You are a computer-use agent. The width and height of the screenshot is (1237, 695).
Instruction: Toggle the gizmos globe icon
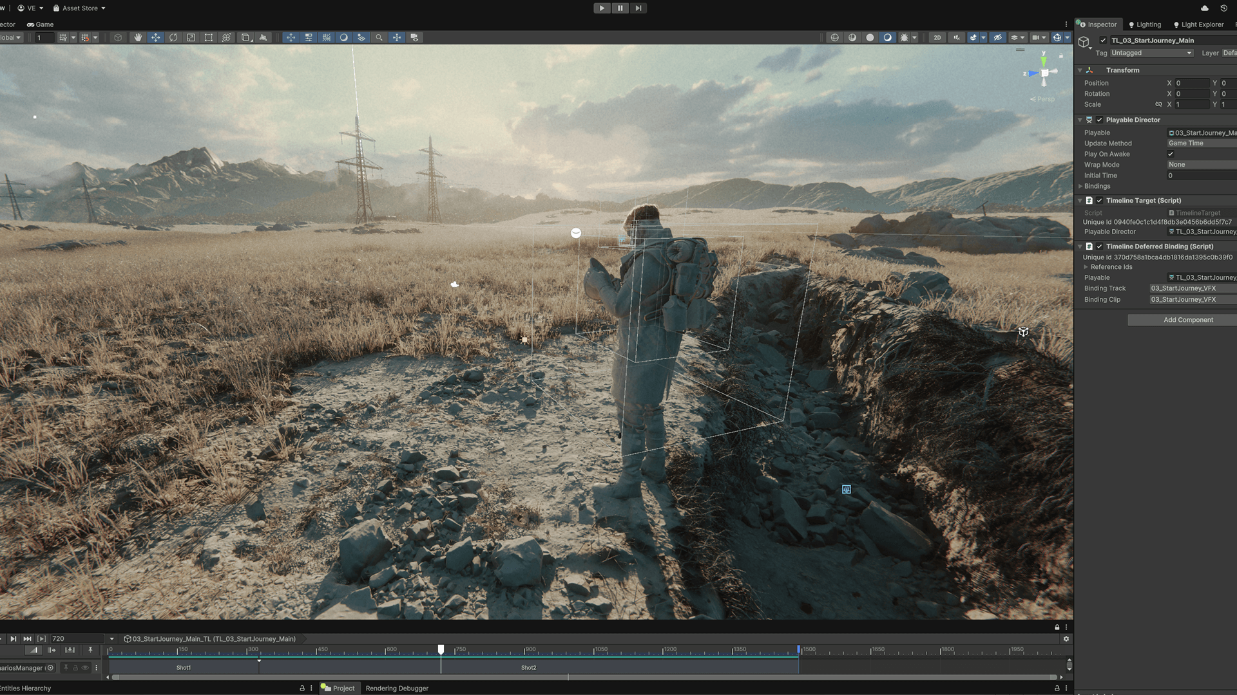1057,37
